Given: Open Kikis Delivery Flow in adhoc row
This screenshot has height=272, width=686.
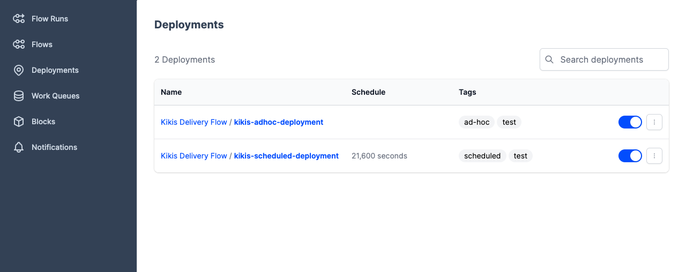Looking at the screenshot, I should tap(194, 122).
